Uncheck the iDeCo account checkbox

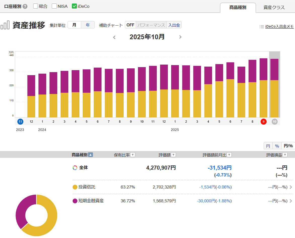[74, 6]
